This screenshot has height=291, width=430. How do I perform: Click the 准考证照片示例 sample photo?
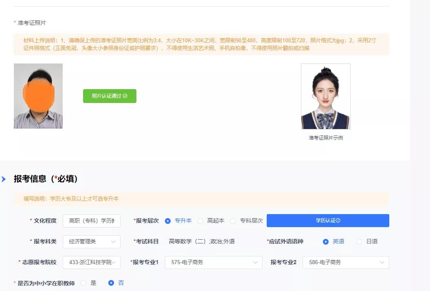(x=325, y=96)
